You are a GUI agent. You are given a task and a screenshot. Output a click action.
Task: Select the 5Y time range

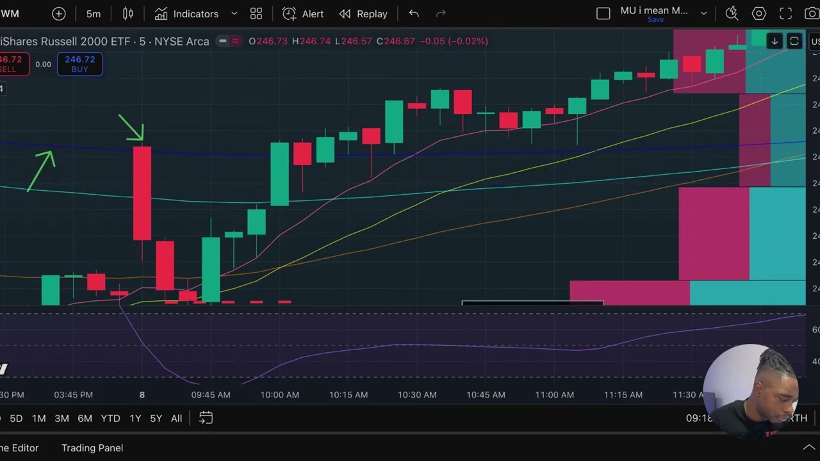pyautogui.click(x=156, y=418)
